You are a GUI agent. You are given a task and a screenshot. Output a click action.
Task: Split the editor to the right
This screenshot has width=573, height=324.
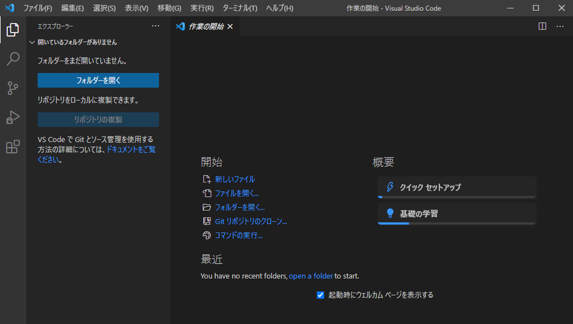coord(543,26)
